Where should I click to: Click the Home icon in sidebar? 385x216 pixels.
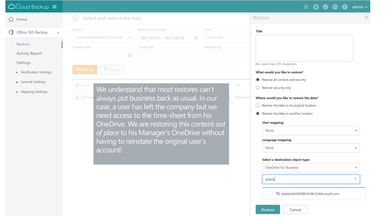11,19
